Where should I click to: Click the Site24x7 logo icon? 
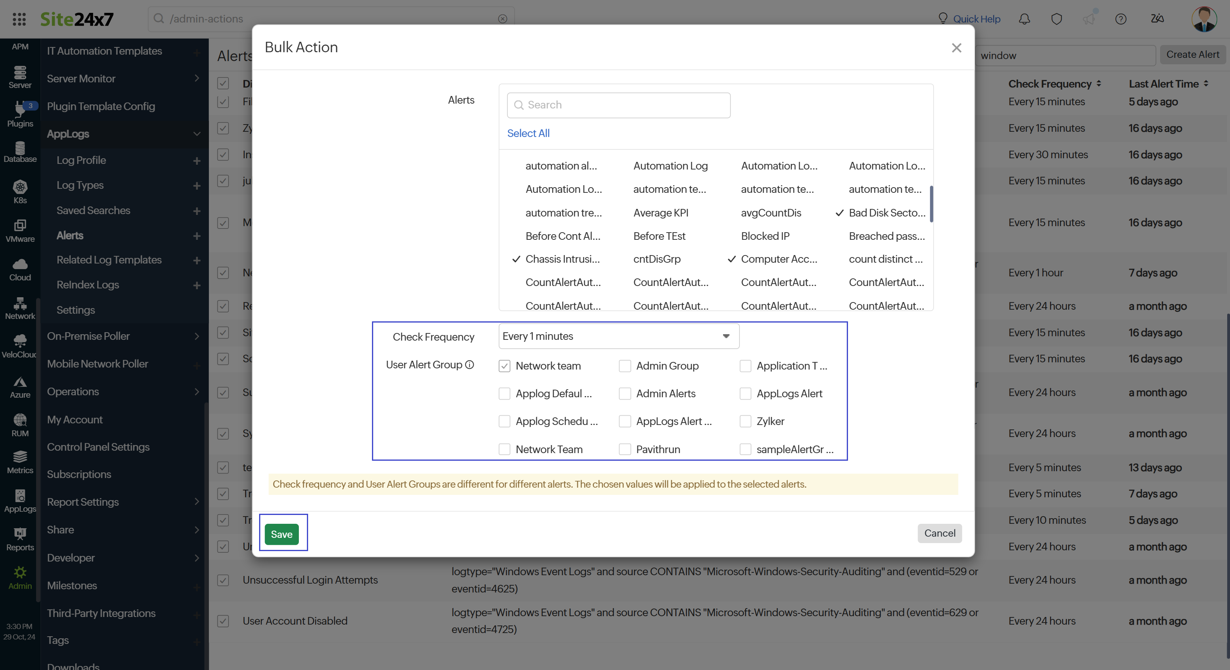pos(78,18)
